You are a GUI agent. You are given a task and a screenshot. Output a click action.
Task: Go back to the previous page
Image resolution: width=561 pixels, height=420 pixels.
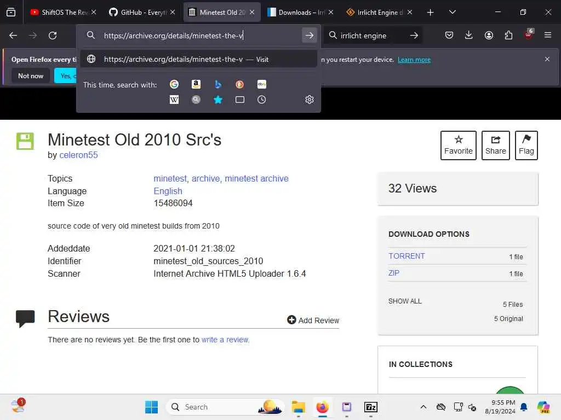[x=13, y=36]
